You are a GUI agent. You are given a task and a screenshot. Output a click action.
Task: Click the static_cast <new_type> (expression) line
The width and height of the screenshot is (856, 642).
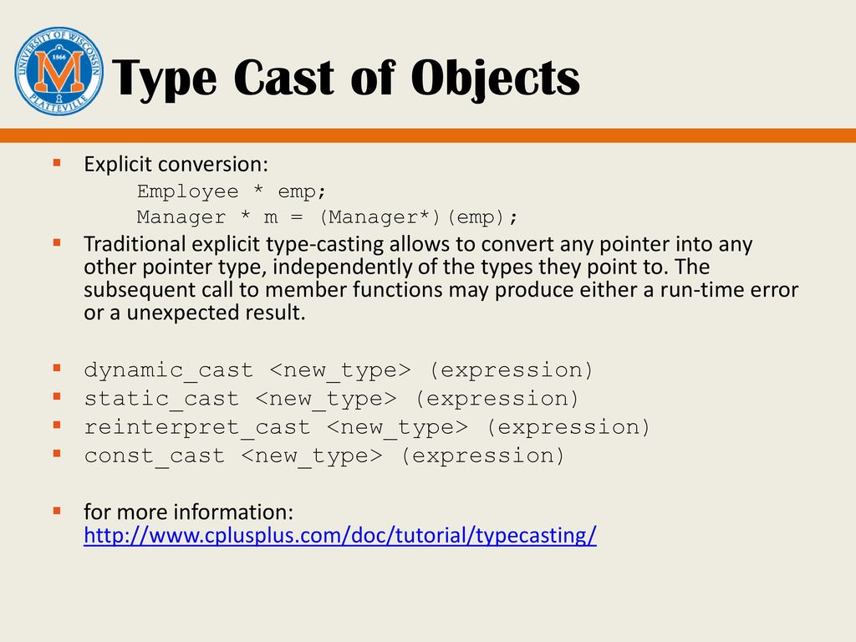(332, 399)
